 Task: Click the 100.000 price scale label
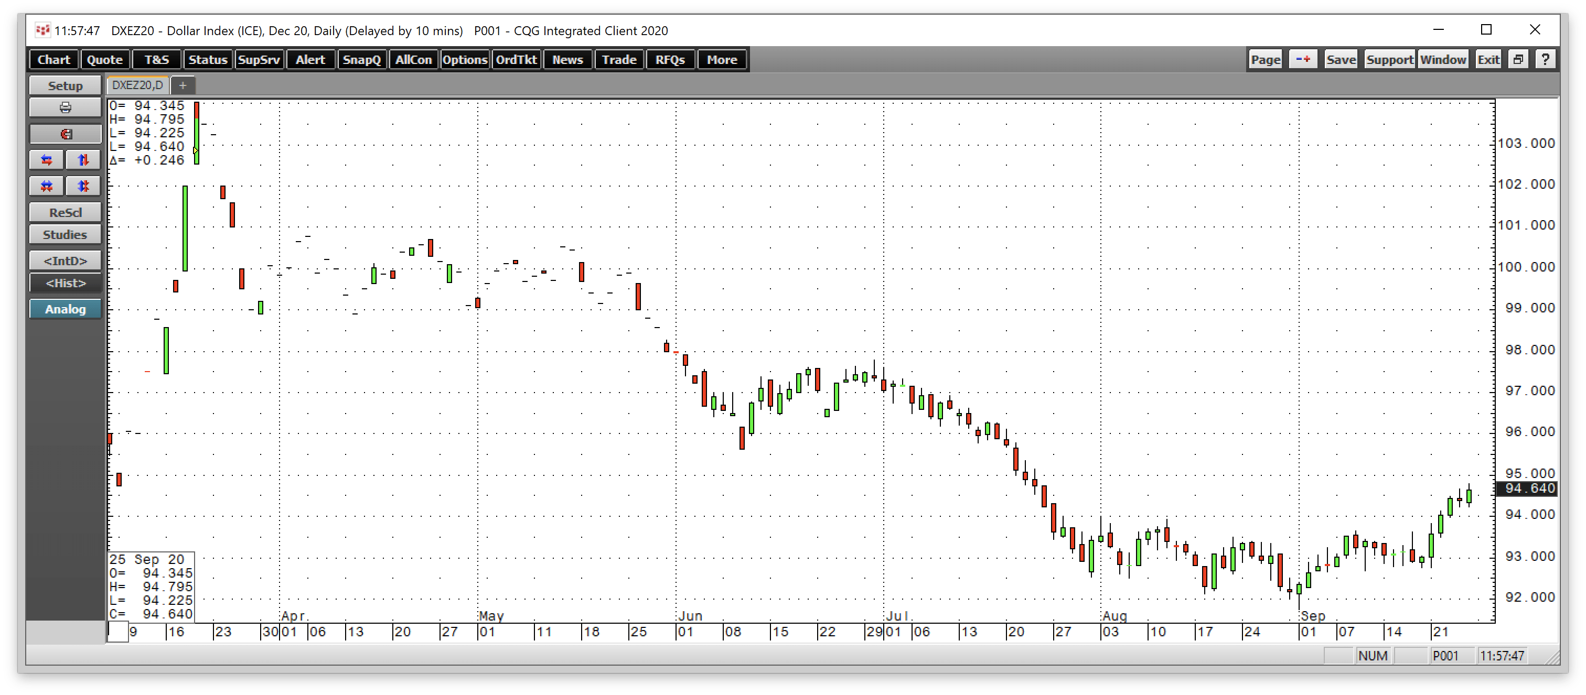coord(1526,266)
